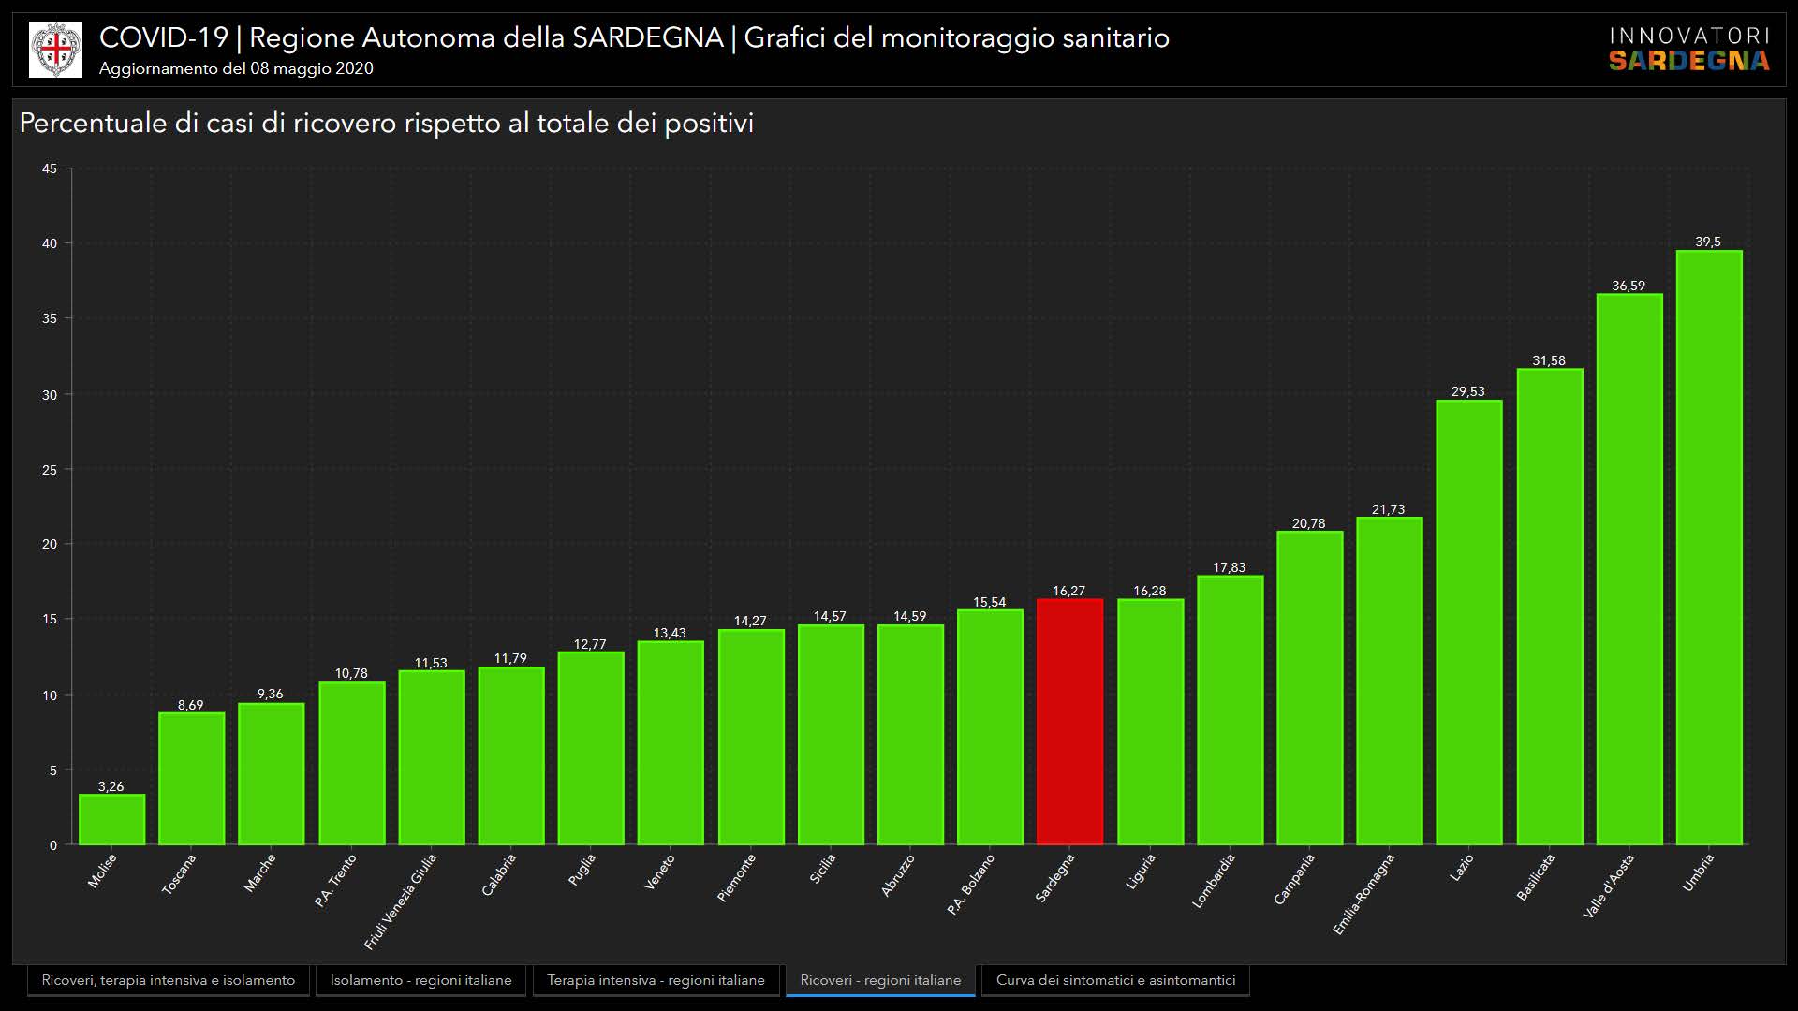
Task: Open the Ricoveri, terapia intensiva e isolamento tab
Action: pyautogui.click(x=169, y=980)
